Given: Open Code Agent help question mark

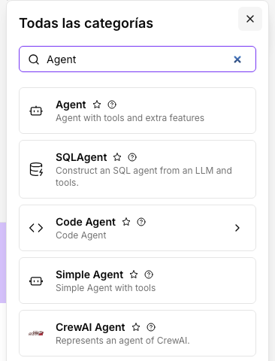Looking at the screenshot, I should pyautogui.click(x=141, y=222).
